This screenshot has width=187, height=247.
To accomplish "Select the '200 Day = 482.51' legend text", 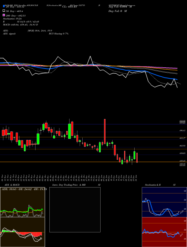I will pos(16,16).
